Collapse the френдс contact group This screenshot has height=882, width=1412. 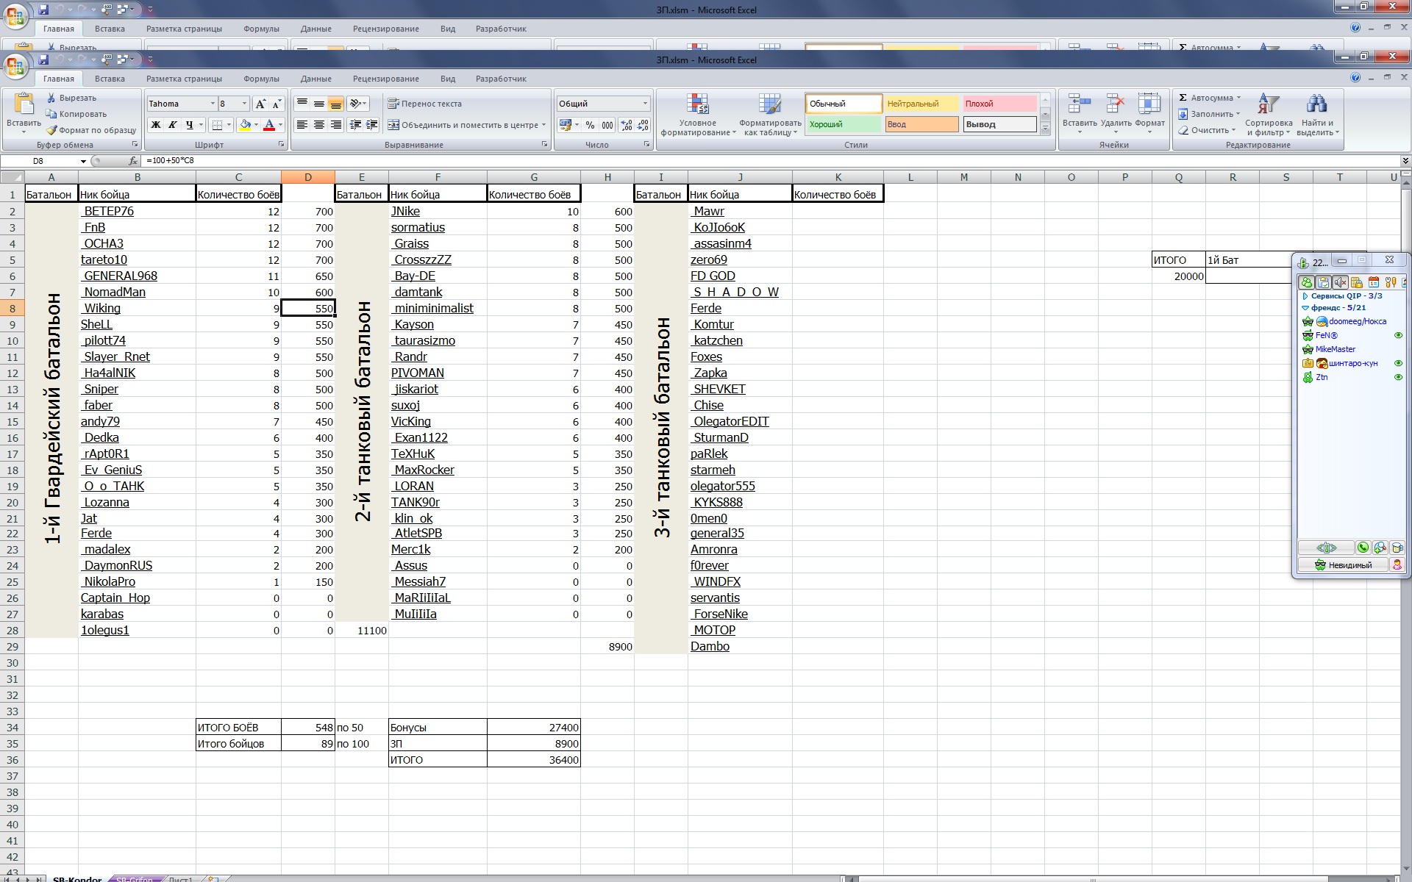(1305, 308)
